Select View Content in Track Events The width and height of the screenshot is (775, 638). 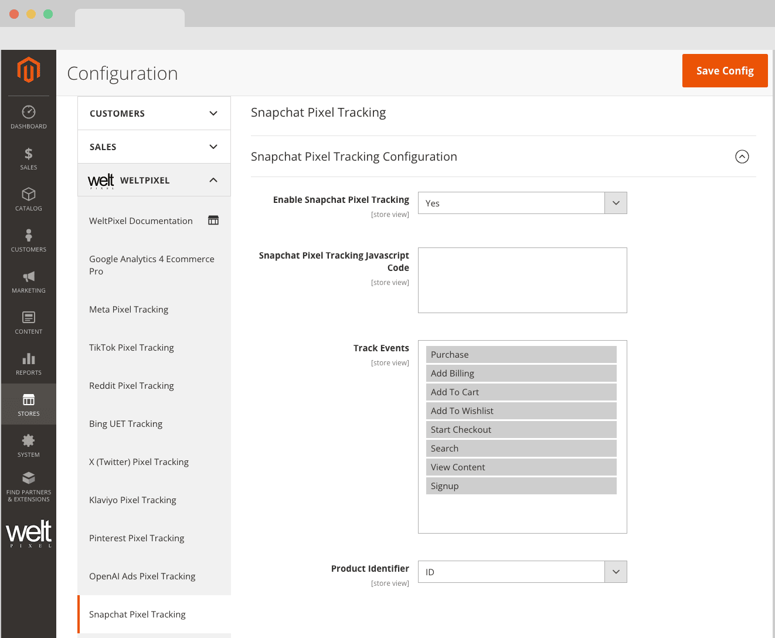click(x=521, y=467)
